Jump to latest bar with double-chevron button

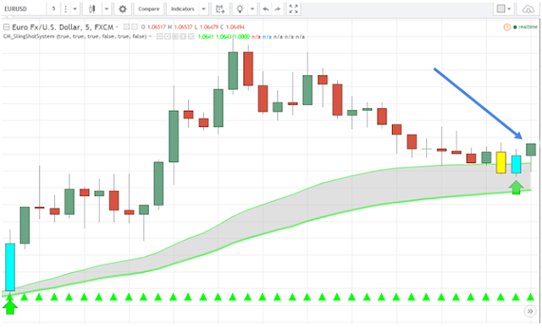[530, 311]
